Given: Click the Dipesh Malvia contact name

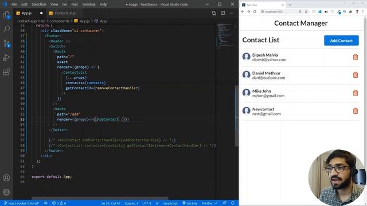Looking at the screenshot, I should (265, 55).
